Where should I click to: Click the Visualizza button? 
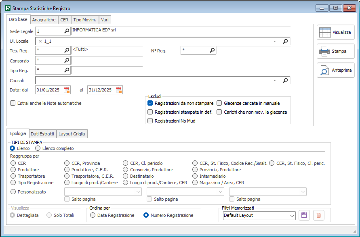tap(336, 32)
